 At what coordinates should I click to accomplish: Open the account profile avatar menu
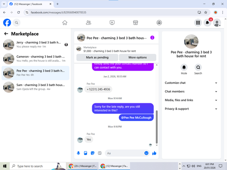tap(217, 23)
